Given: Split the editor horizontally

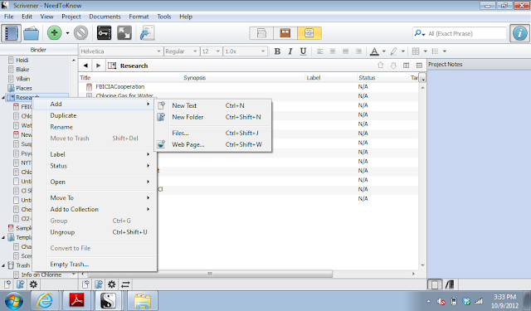Looking at the screenshot, I should pos(419,66).
